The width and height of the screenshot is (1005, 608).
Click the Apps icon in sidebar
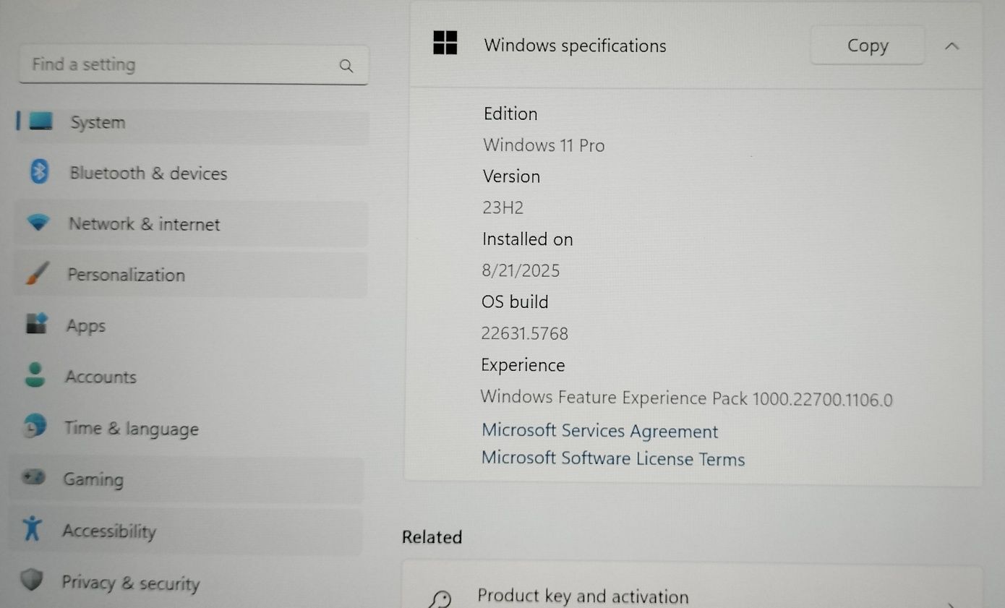click(x=36, y=323)
